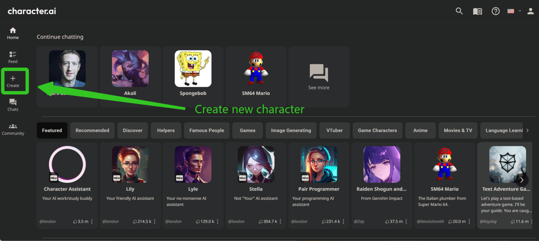Expand the category list with the right chevron

pos(528,130)
